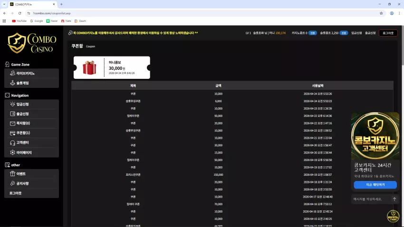Open the YouTube bookmark
This screenshot has height=227, width=404.
(19, 21)
